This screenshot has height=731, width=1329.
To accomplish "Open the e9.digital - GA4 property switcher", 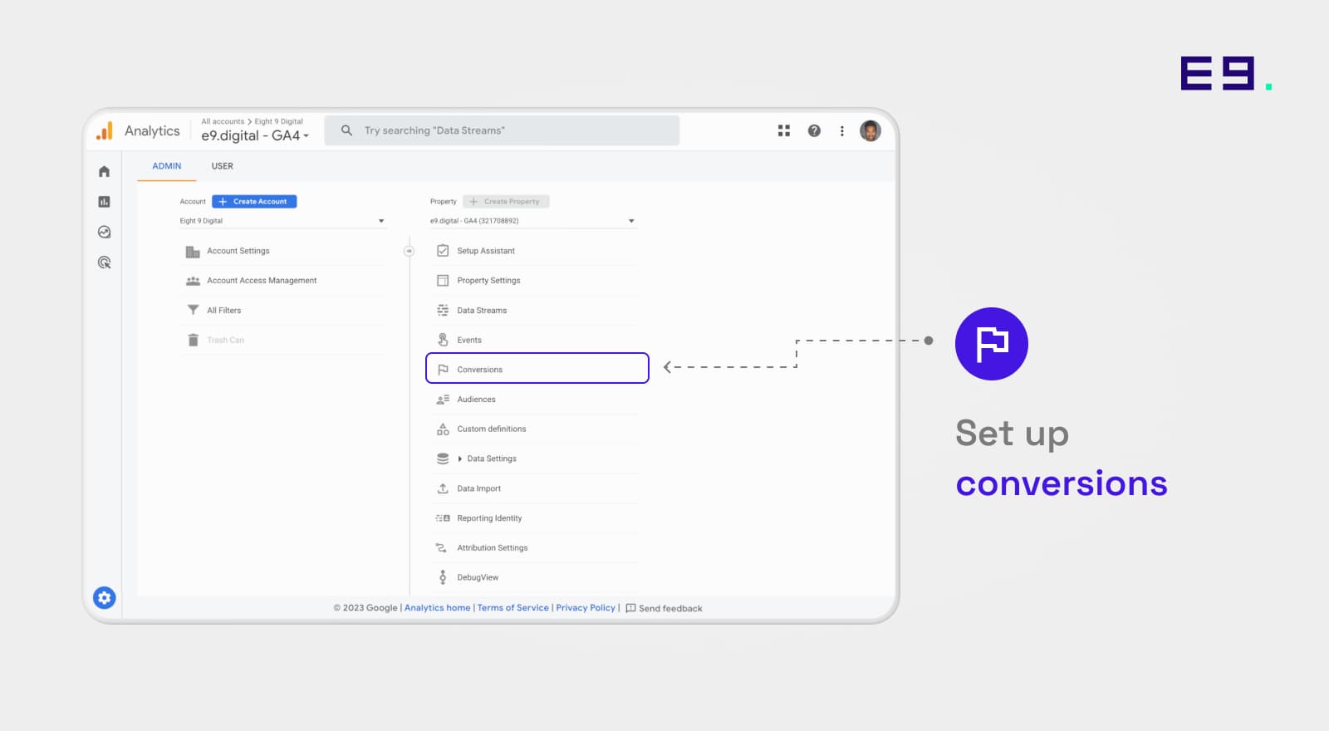I will (255, 135).
